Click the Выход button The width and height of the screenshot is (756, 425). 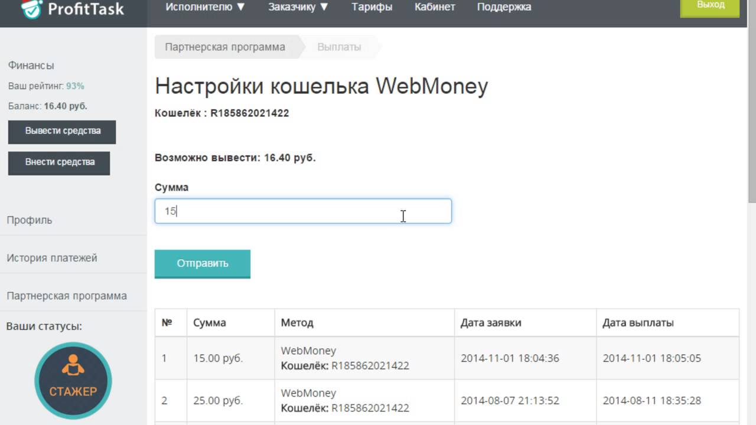tap(711, 7)
